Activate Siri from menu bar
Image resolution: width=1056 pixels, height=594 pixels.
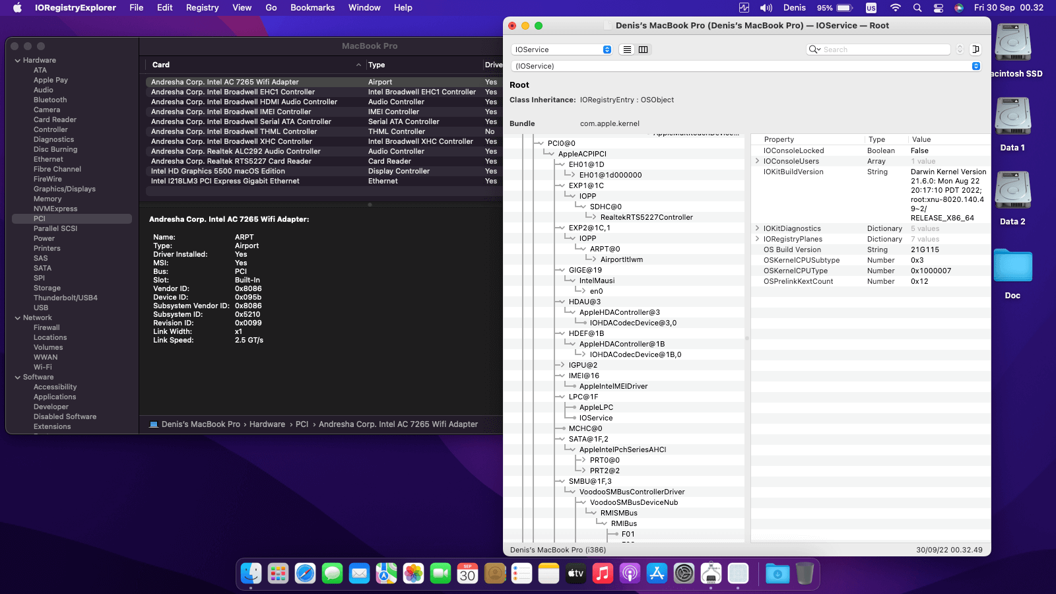click(959, 8)
